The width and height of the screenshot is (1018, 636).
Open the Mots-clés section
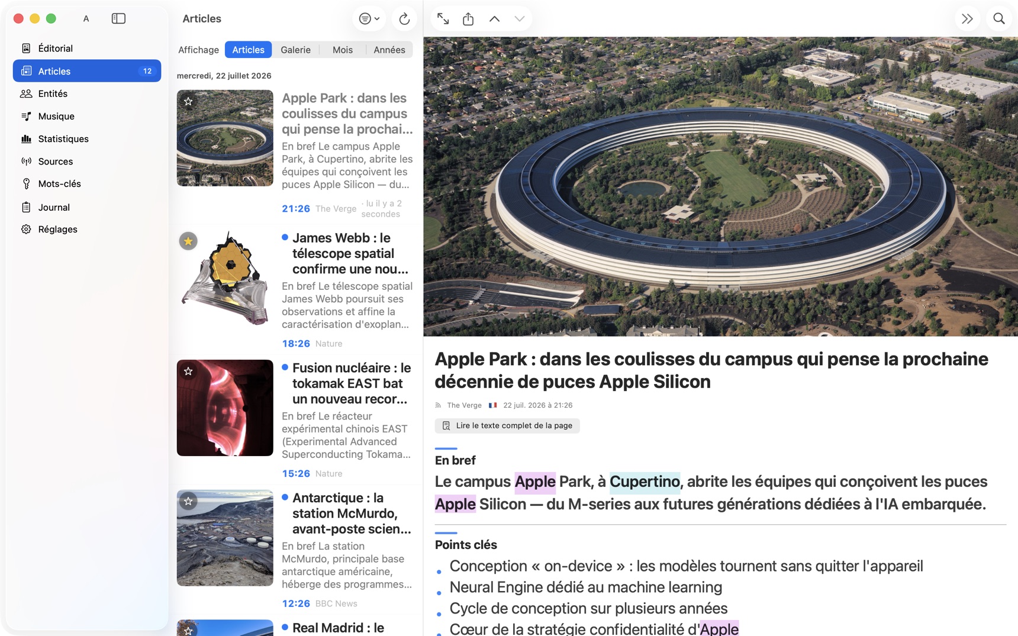(x=87, y=184)
